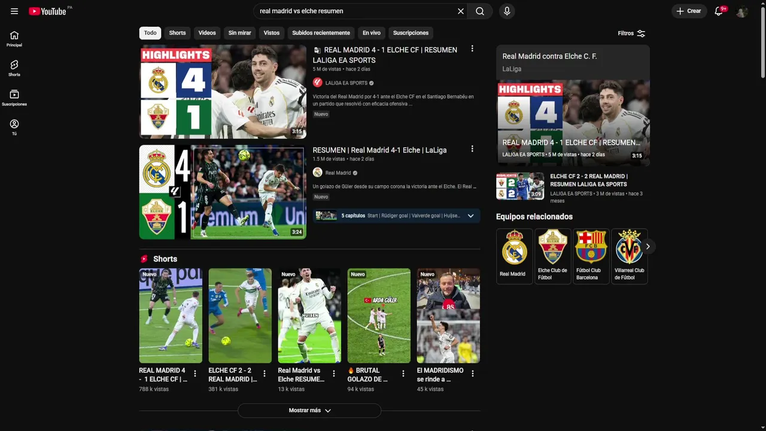The height and width of the screenshot is (431, 766).
Task: Go to YouTube home via logo
Action: tap(48, 11)
